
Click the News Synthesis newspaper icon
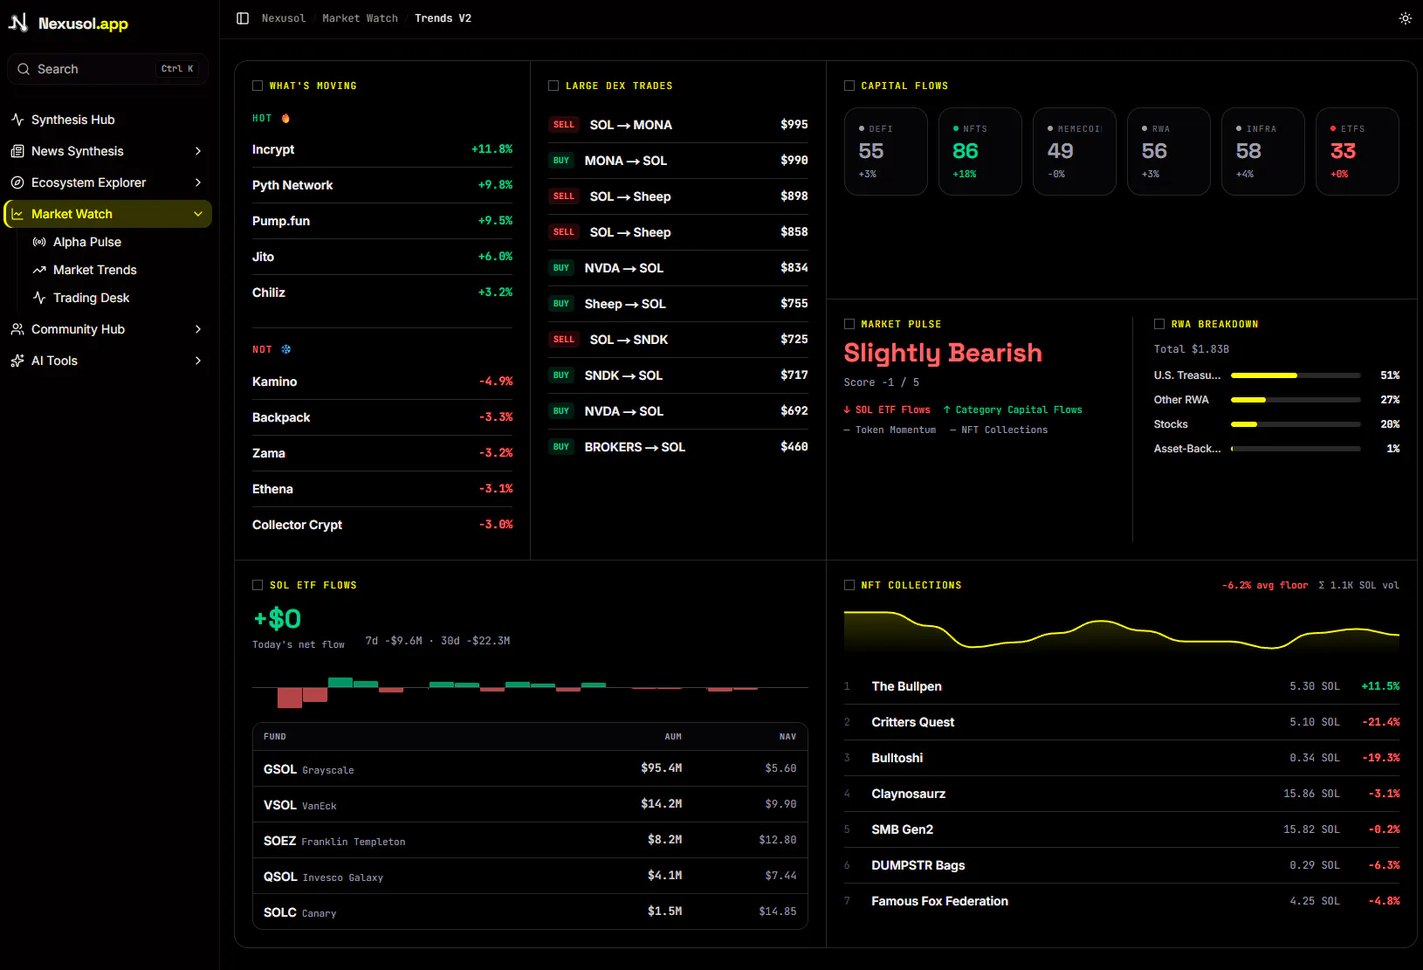tap(17, 151)
